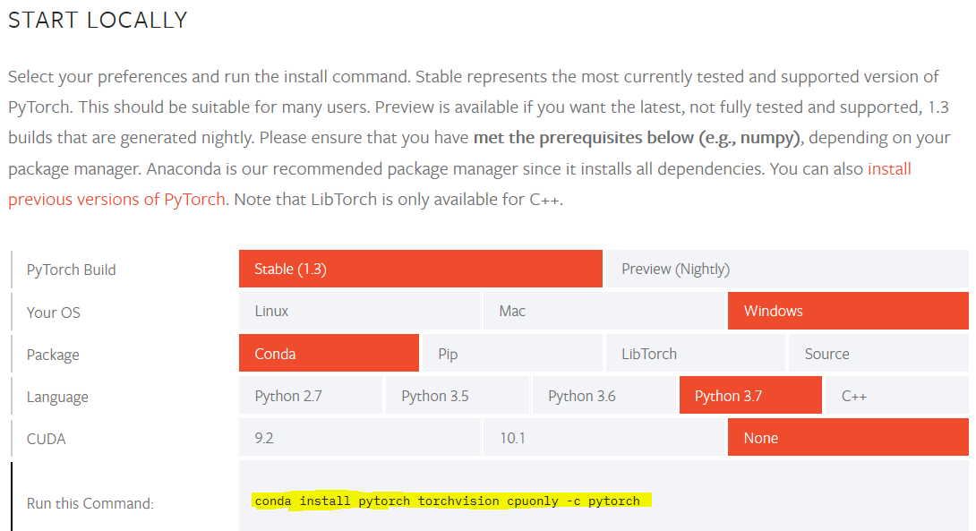Image resolution: width=976 pixels, height=531 pixels.
Task: Select Python 3.7 language option
Action: (750, 396)
